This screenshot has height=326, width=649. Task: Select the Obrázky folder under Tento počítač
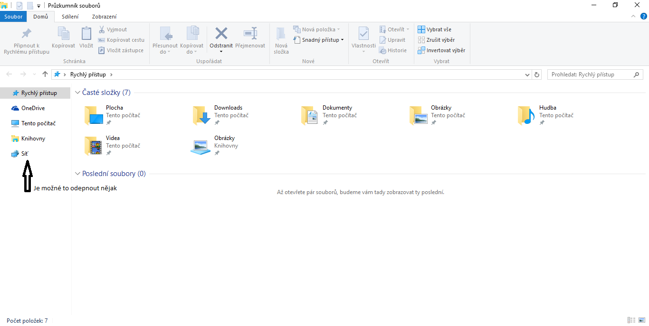pyautogui.click(x=419, y=115)
